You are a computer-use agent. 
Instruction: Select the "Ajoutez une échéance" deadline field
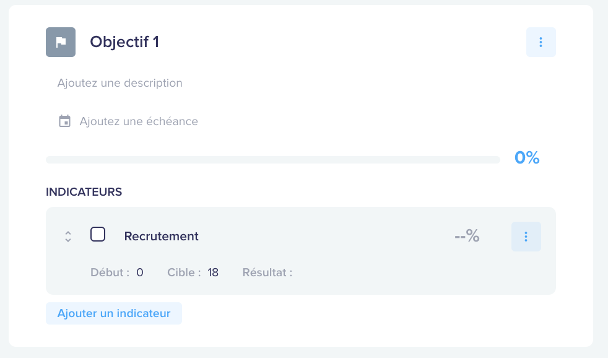tap(139, 121)
